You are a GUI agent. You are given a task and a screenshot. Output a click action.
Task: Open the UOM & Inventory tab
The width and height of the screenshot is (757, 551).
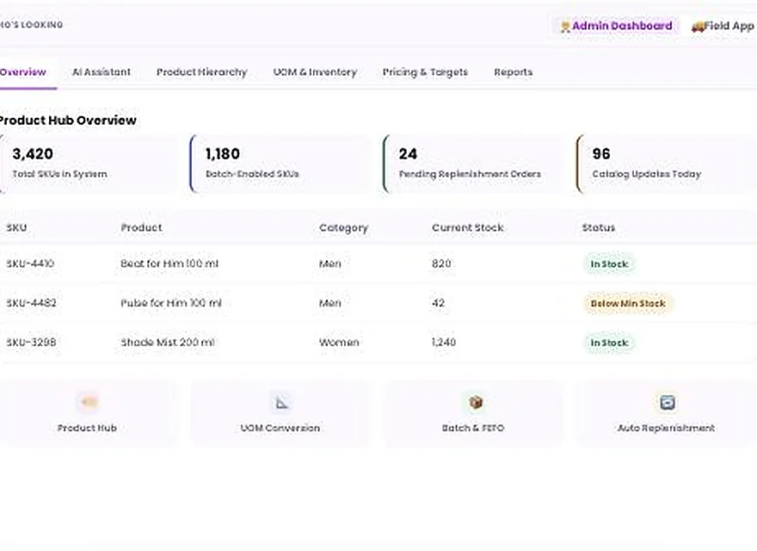click(315, 72)
